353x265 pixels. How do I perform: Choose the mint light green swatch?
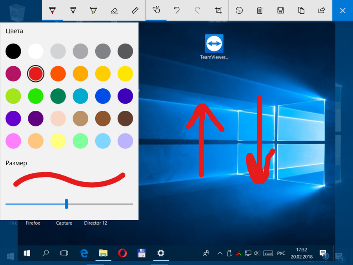(x=80, y=141)
